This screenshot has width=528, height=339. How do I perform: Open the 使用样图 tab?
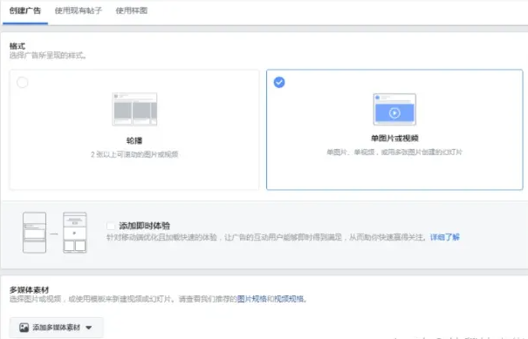pos(132,10)
